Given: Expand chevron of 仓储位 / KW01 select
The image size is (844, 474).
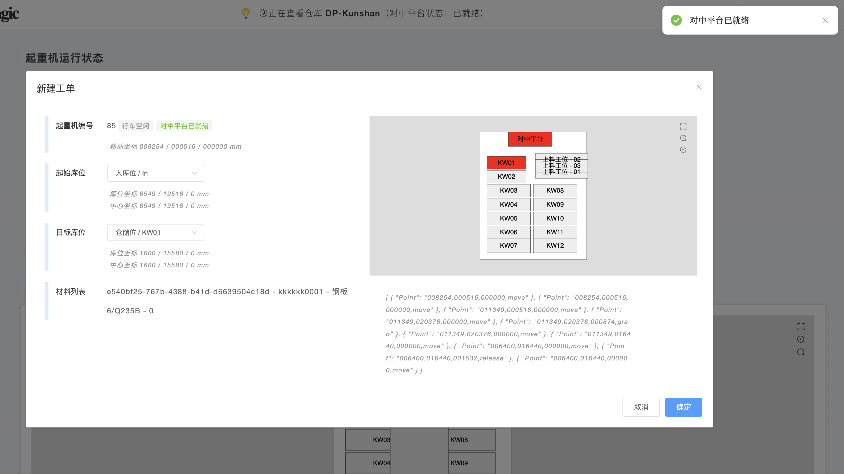Looking at the screenshot, I should (x=194, y=232).
